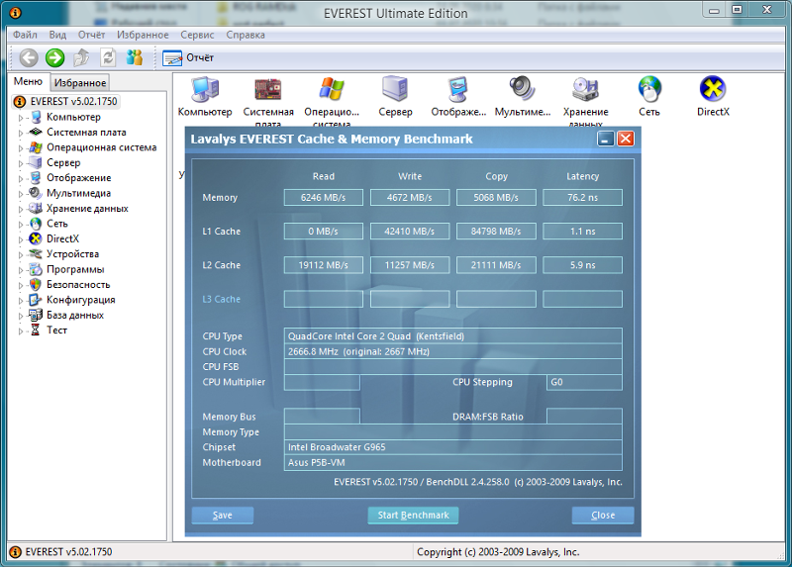Open the Избранное menu
Screen dimensions: 792x567
pos(143,35)
